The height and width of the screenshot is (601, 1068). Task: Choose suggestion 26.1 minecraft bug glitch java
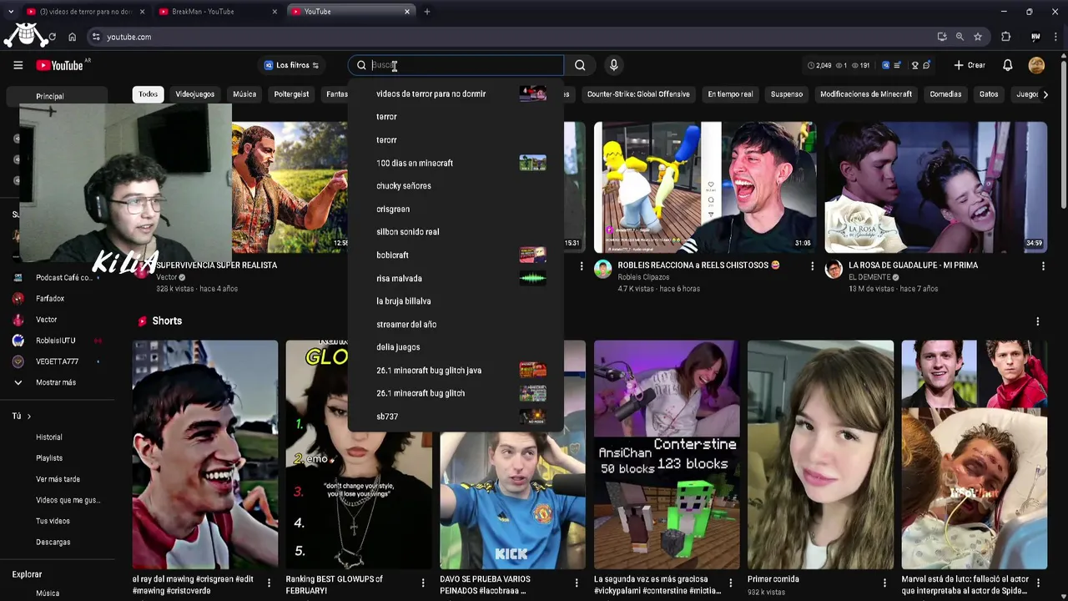point(456,370)
